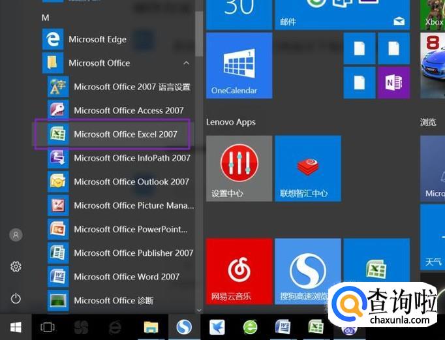Viewport: 445px width, 340px height.
Task: Launch Microsoft Office Excel 2007 icon
Action: tap(58, 134)
